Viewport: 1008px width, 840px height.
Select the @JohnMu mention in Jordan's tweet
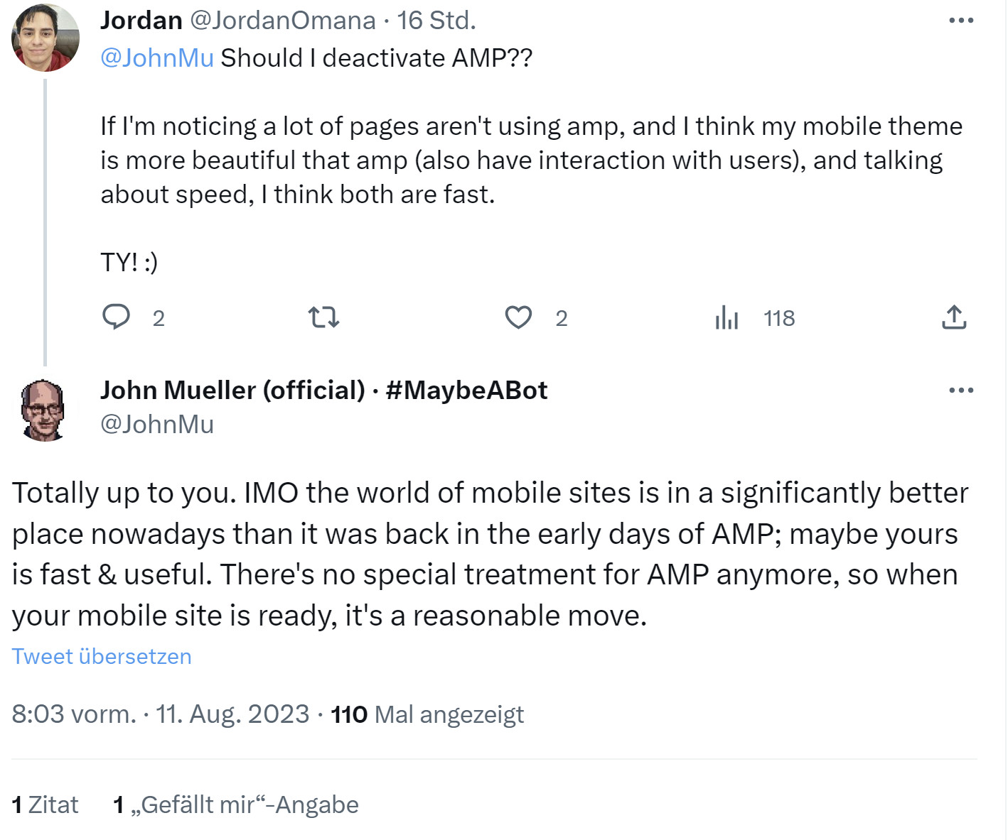158,57
